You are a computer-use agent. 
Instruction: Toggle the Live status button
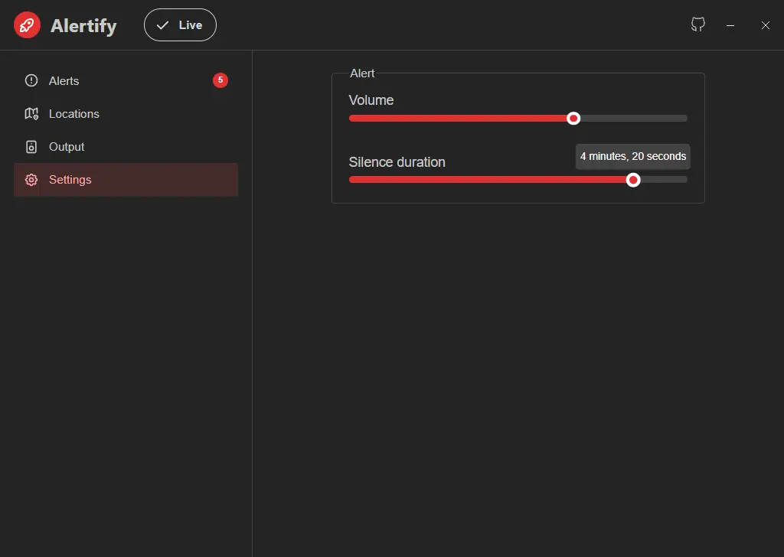coord(180,24)
